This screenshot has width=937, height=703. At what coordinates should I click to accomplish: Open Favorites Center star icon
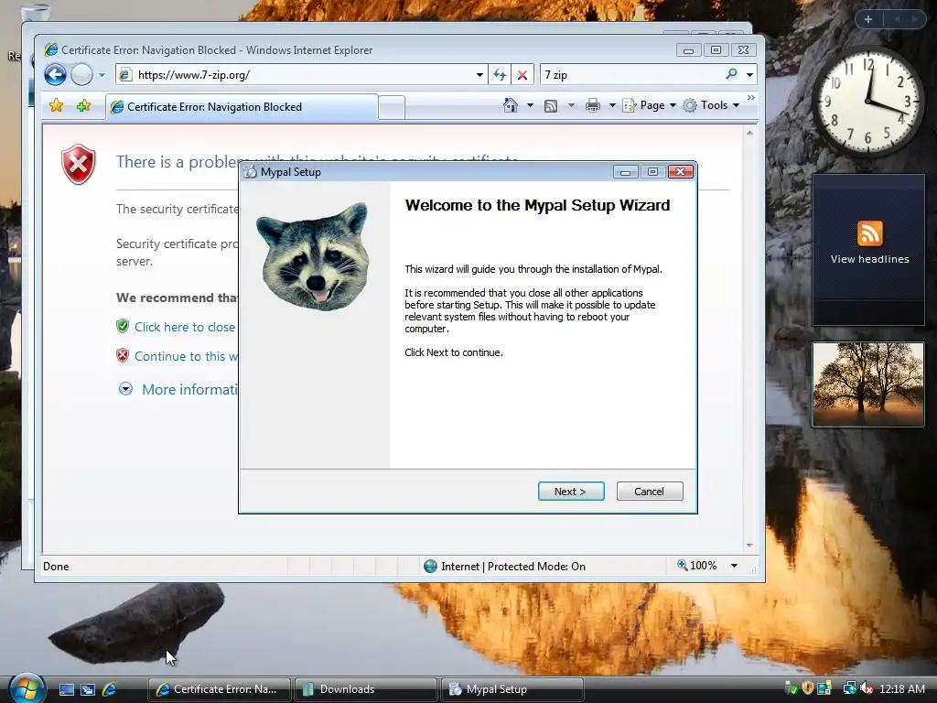click(x=56, y=106)
